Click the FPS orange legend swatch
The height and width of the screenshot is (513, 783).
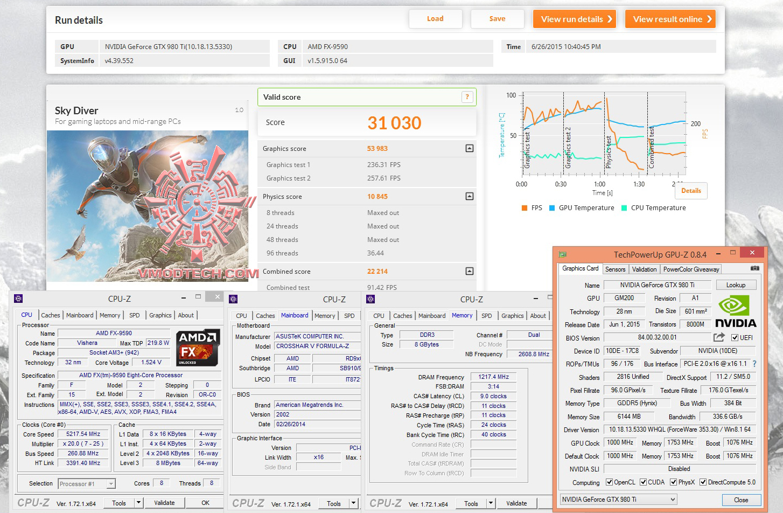point(524,208)
